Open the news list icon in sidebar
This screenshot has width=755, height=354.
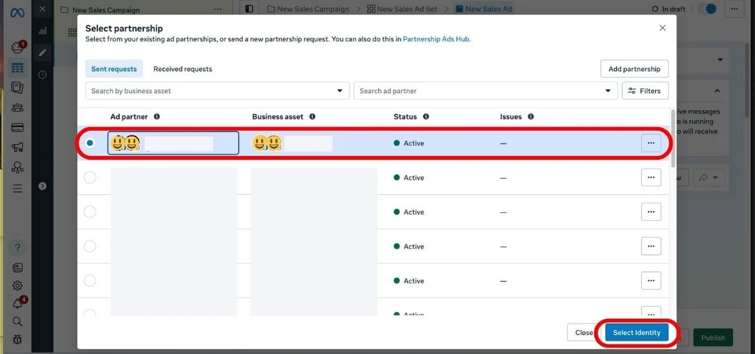click(x=18, y=268)
